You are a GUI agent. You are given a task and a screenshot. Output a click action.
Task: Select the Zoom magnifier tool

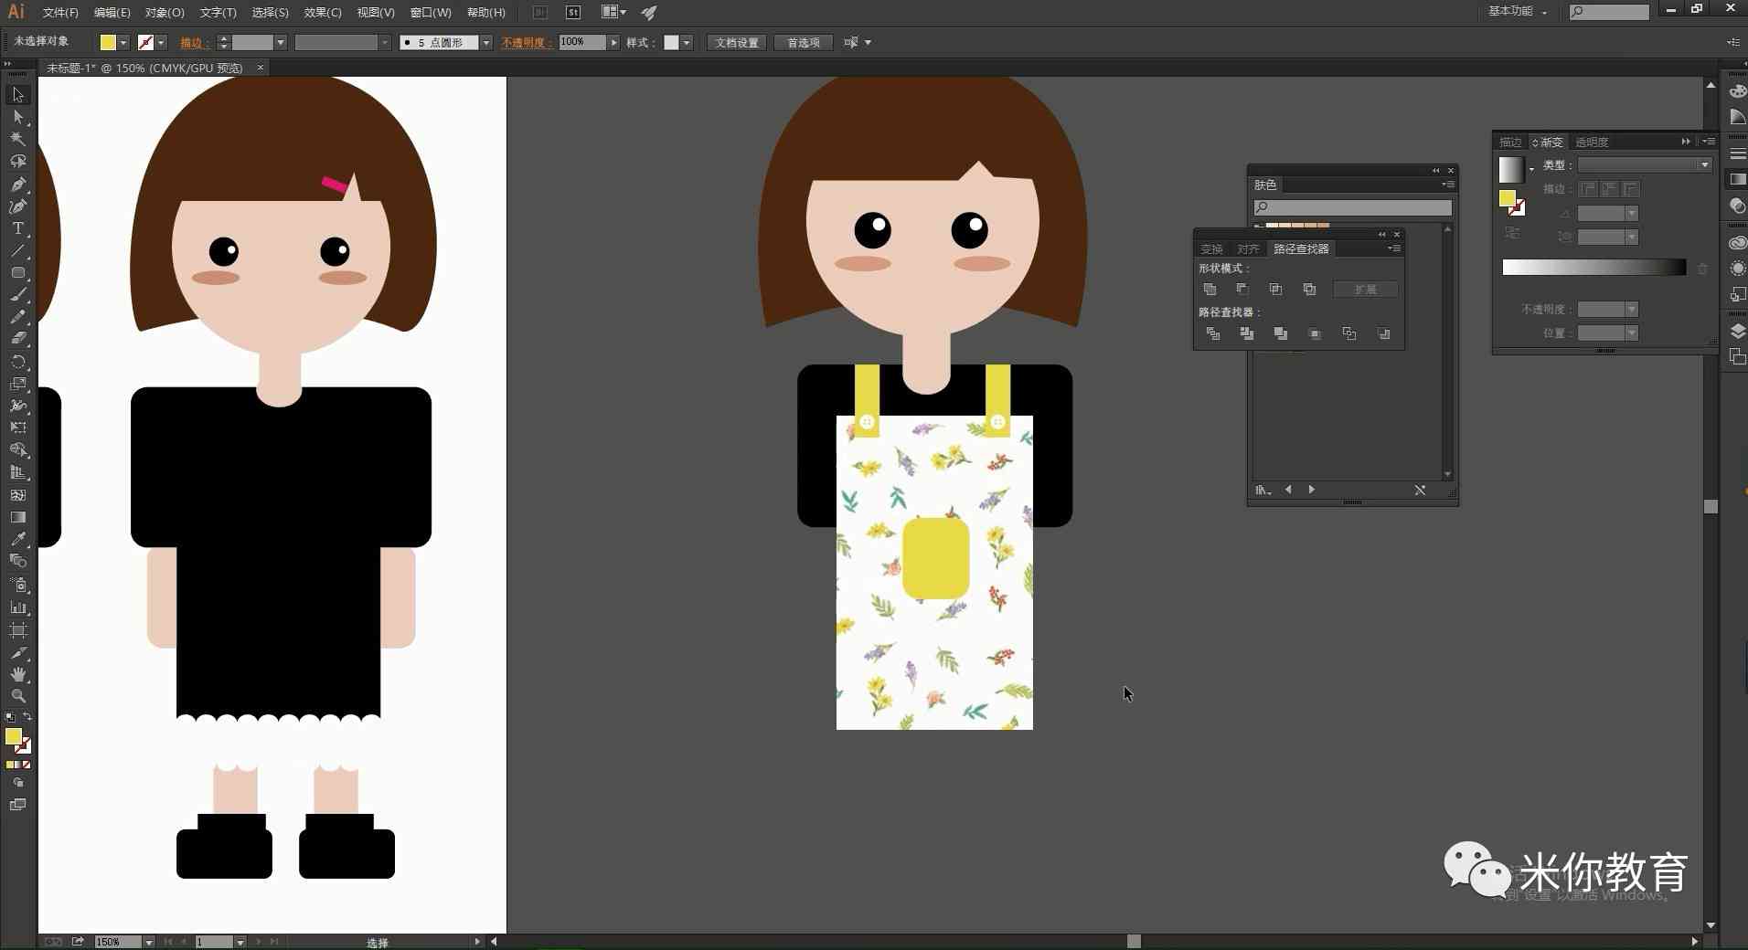(x=17, y=696)
